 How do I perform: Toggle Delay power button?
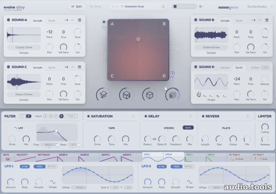pyautogui.click(x=145, y=116)
